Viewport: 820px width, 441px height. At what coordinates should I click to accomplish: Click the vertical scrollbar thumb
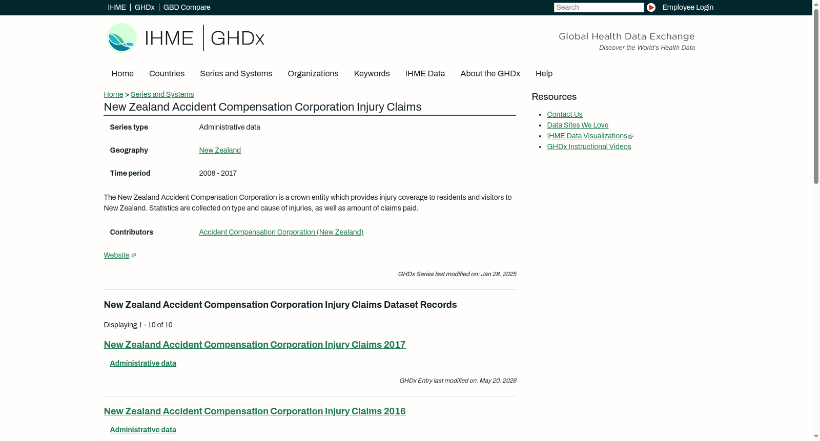coord(816,96)
